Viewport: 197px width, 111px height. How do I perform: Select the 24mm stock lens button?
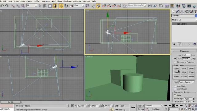tap(191, 68)
